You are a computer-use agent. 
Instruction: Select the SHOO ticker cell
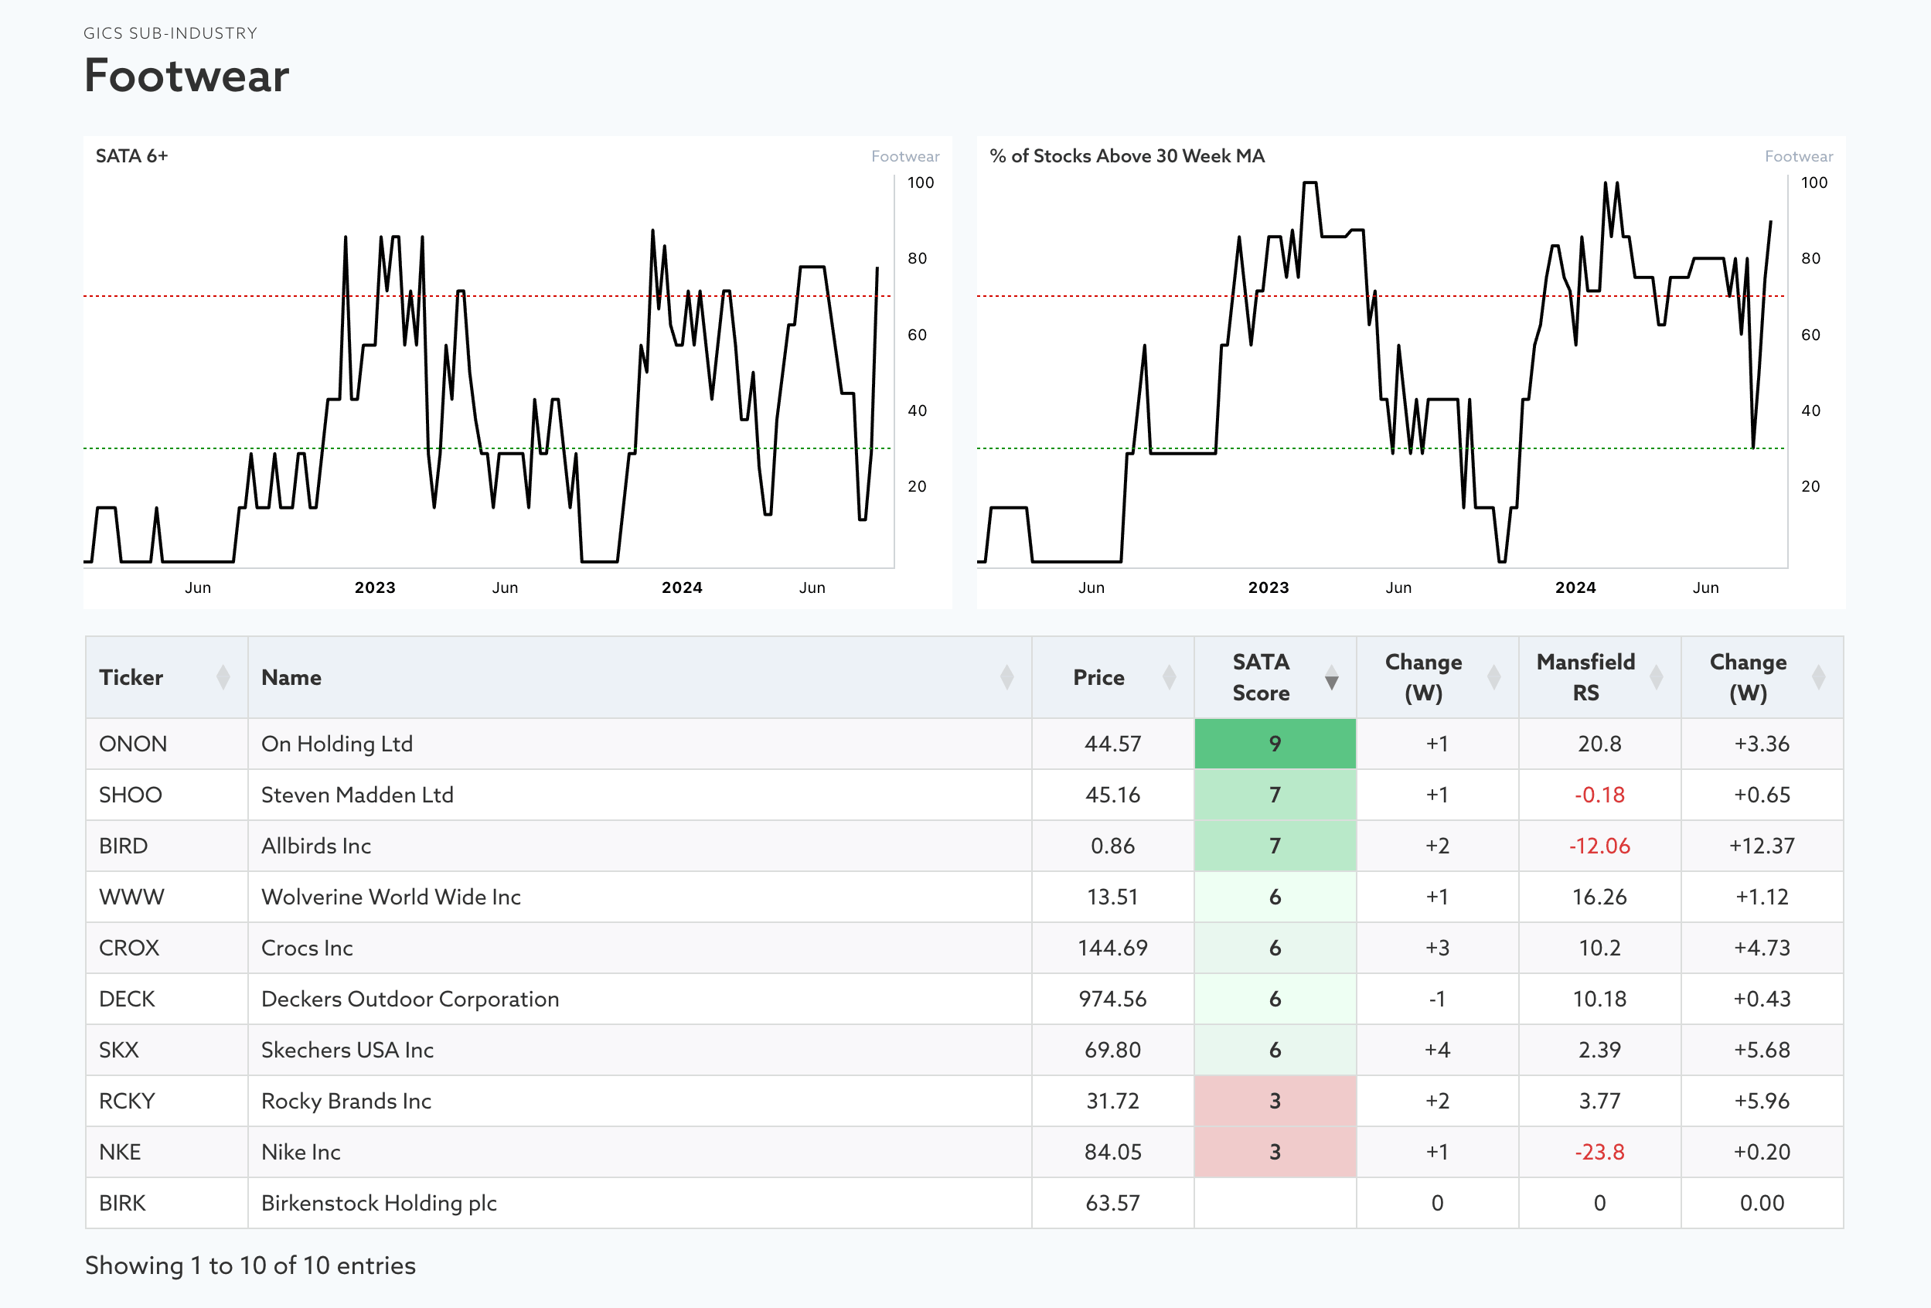tap(166, 795)
